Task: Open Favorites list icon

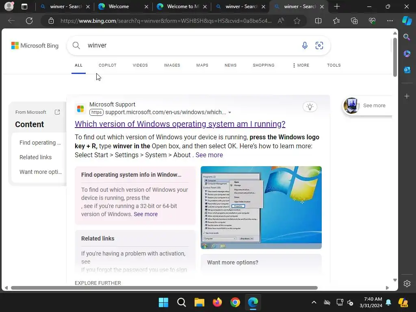Action: [x=336, y=21]
